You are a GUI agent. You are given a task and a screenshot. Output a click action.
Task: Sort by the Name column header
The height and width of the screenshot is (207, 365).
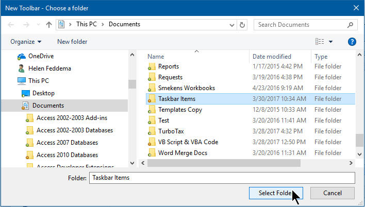[x=156, y=57]
